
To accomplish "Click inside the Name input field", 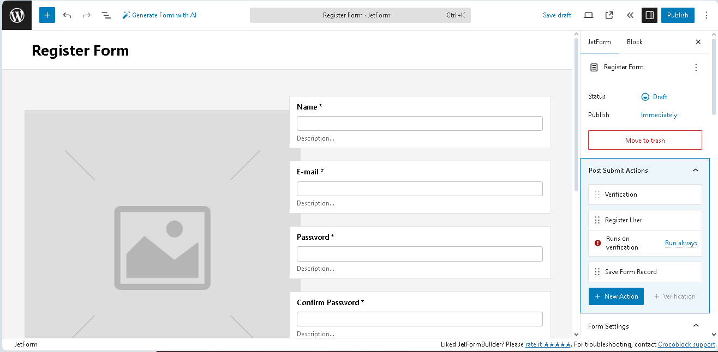I will click(419, 123).
